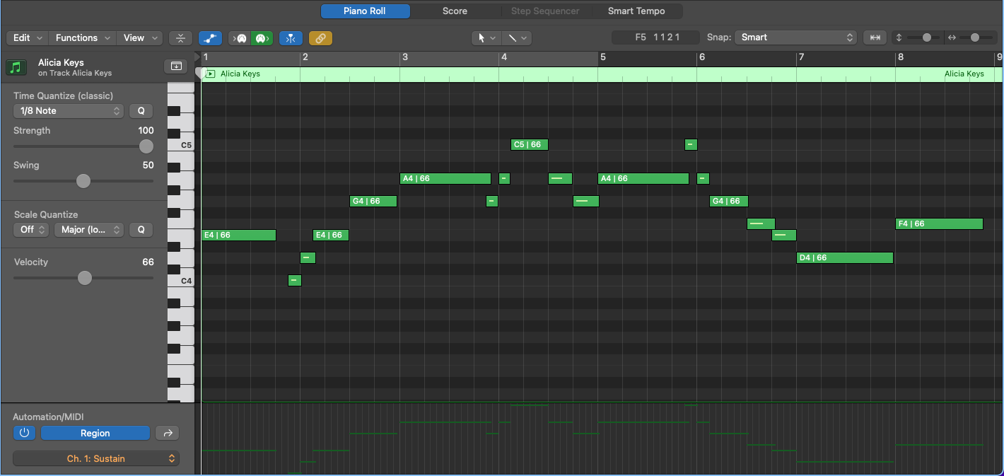The width and height of the screenshot is (1004, 476).
Task: Open the Snap mode dropdown
Action: (795, 37)
